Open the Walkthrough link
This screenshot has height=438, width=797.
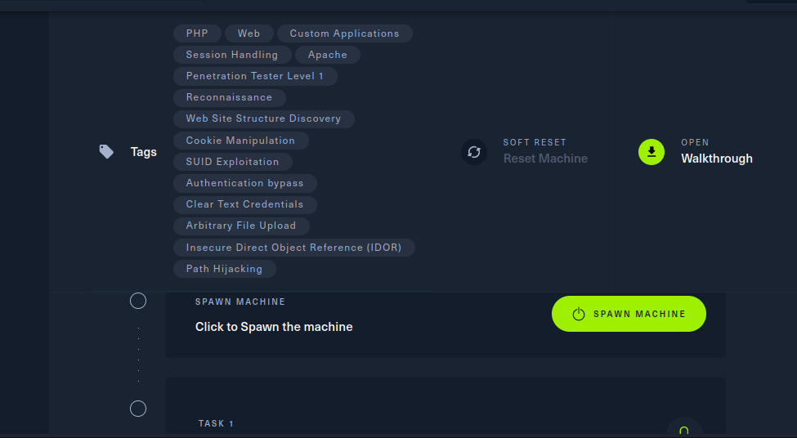tap(716, 159)
